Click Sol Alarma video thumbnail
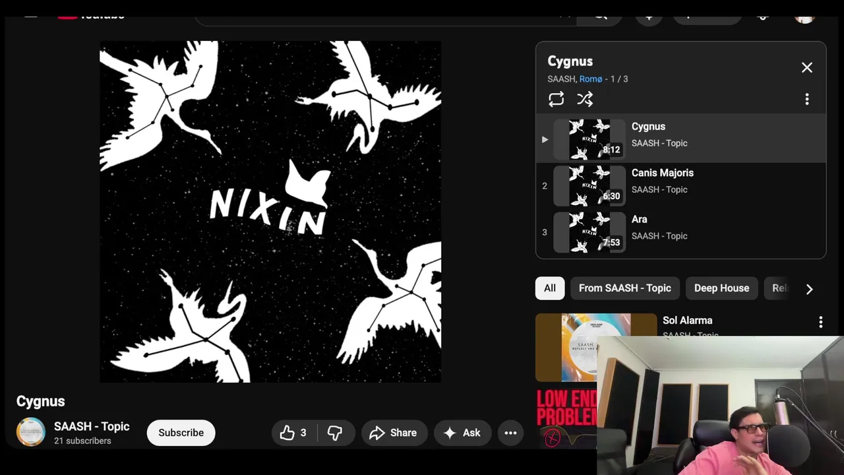Image resolution: width=844 pixels, height=475 pixels. [595, 347]
